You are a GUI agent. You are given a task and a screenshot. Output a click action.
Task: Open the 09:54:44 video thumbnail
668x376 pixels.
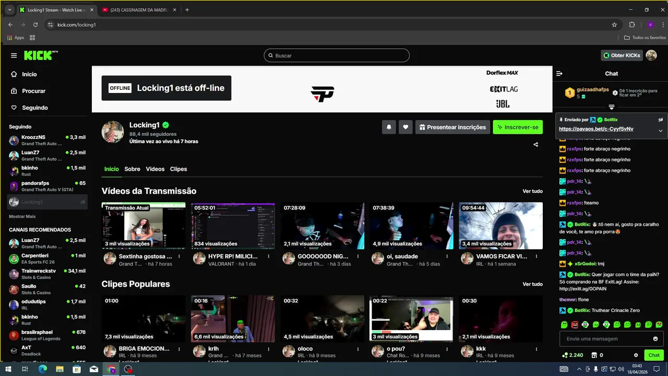tap(500, 226)
